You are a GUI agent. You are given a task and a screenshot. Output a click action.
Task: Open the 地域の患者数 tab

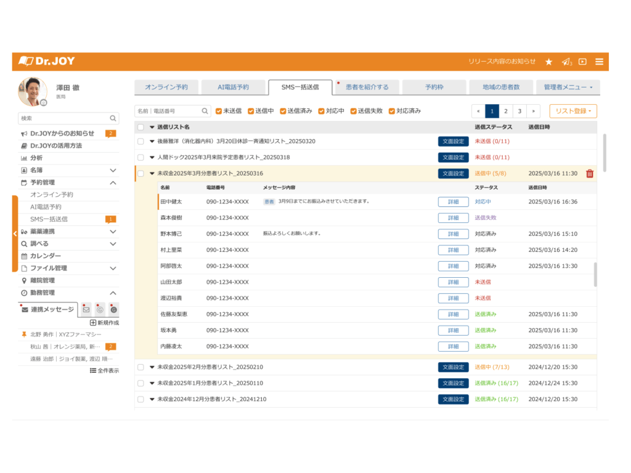(x=500, y=87)
